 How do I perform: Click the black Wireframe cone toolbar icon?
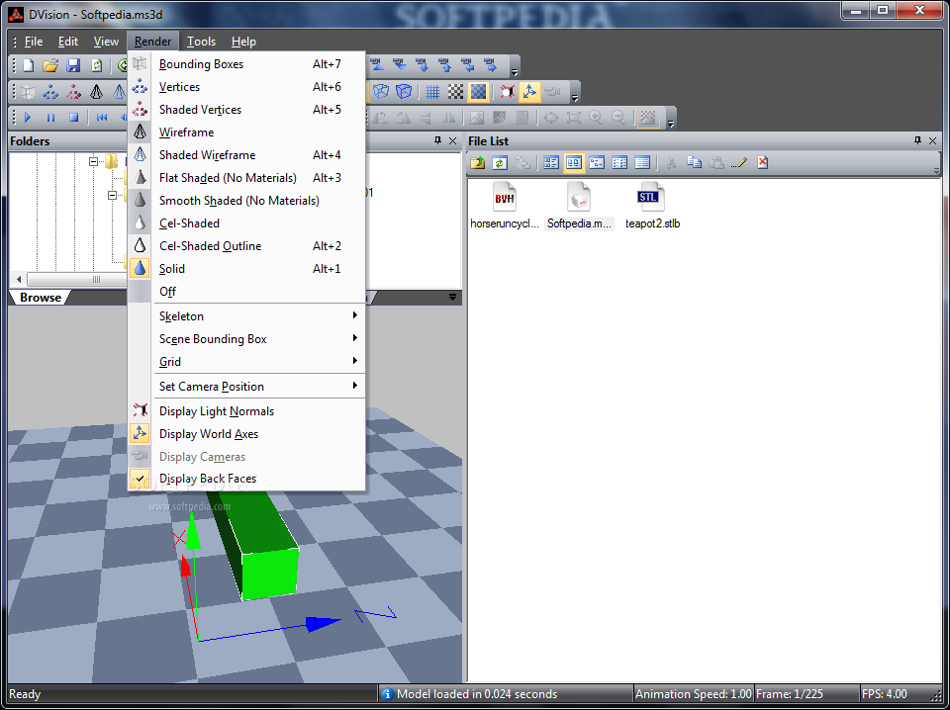96,92
